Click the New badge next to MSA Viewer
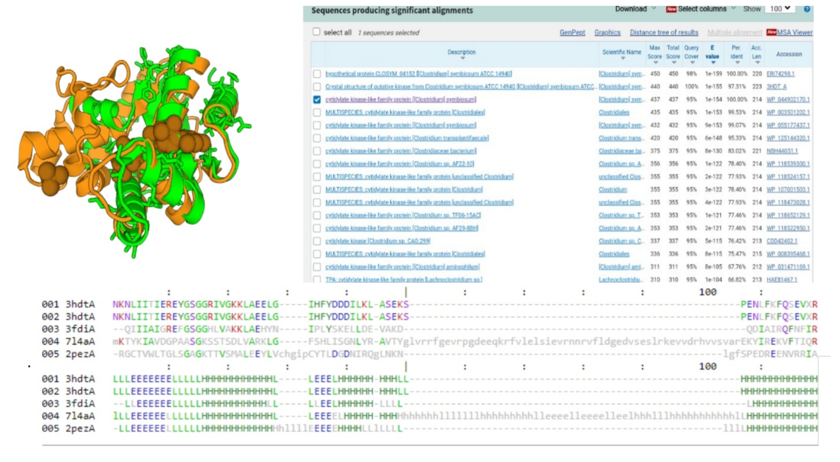The height and width of the screenshot is (462, 840). pyautogui.click(x=771, y=32)
